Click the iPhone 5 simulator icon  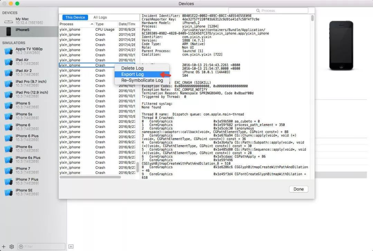[9, 105]
